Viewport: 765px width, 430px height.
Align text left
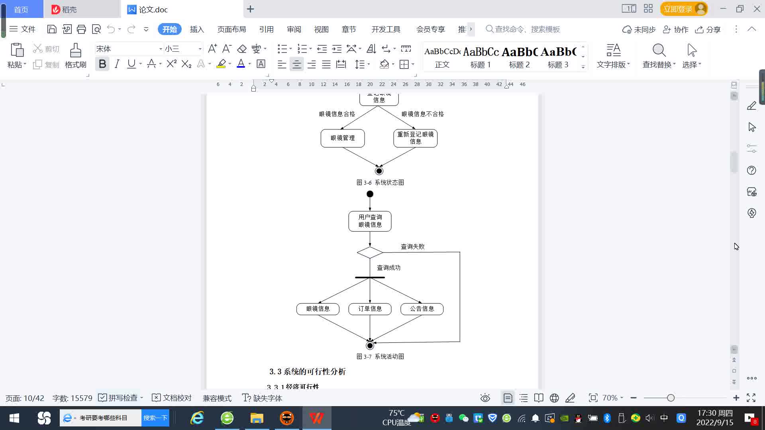(282, 64)
